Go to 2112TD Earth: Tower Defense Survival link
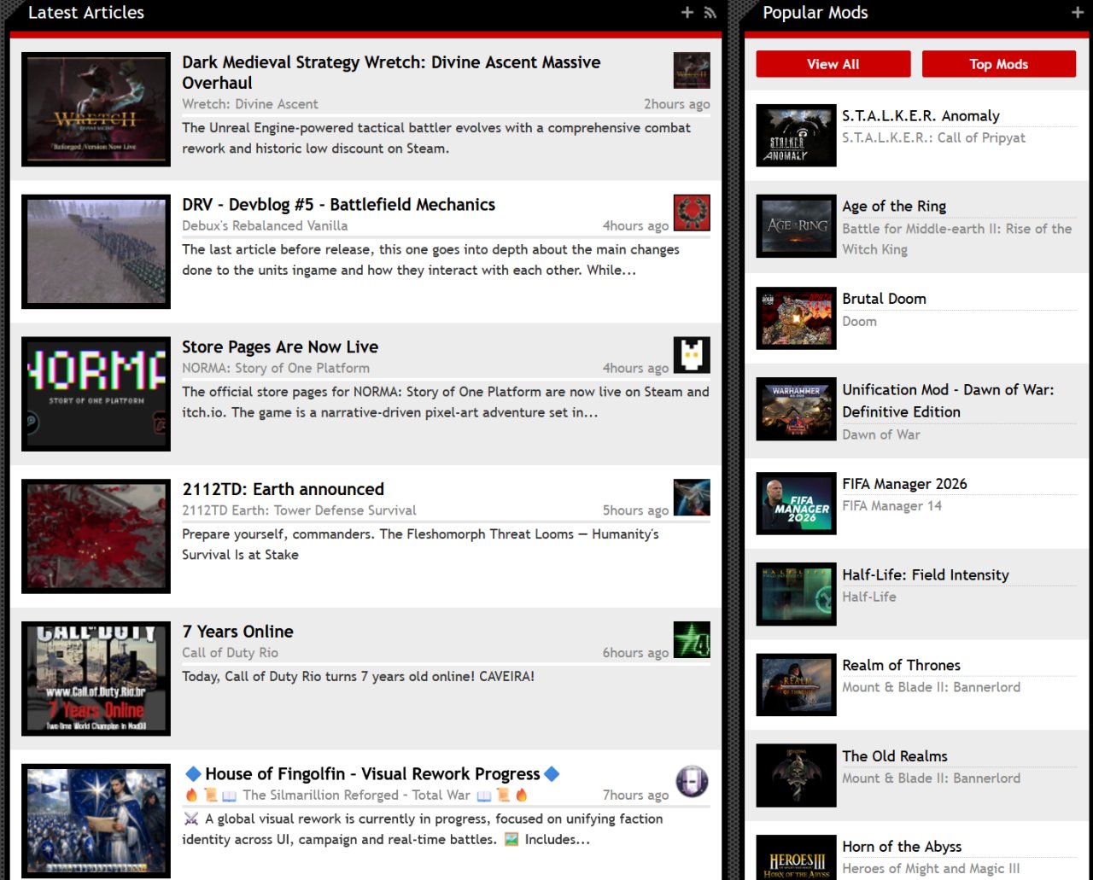 click(x=299, y=510)
